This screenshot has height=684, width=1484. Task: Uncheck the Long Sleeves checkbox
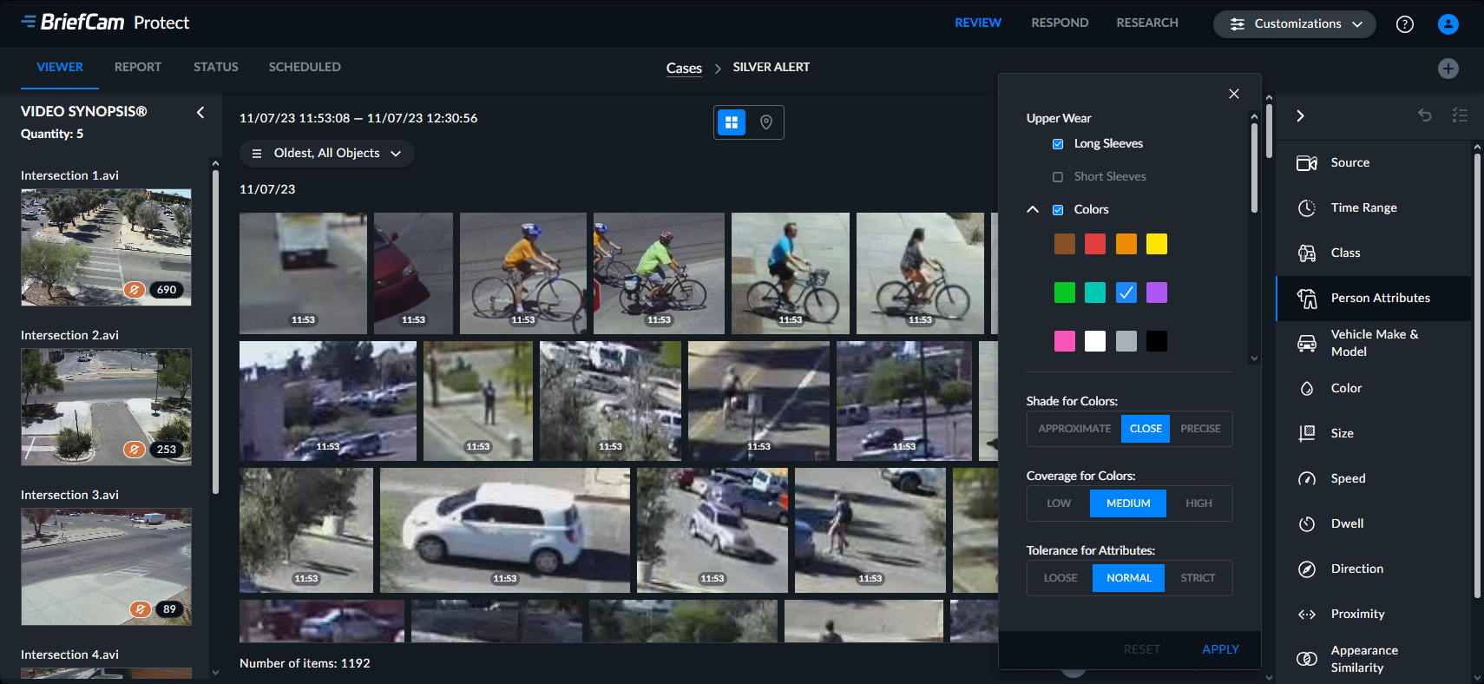coord(1058,144)
